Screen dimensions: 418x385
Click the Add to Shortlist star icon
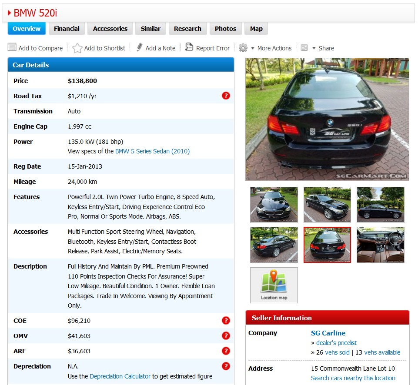(x=77, y=48)
